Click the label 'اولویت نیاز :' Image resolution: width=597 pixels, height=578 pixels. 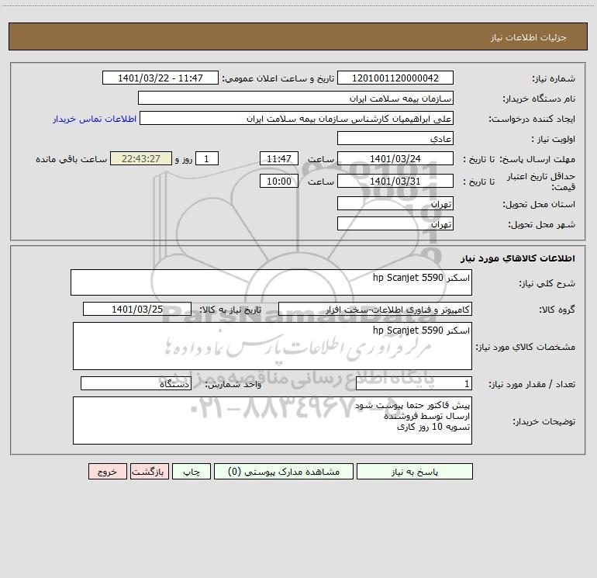(x=554, y=140)
